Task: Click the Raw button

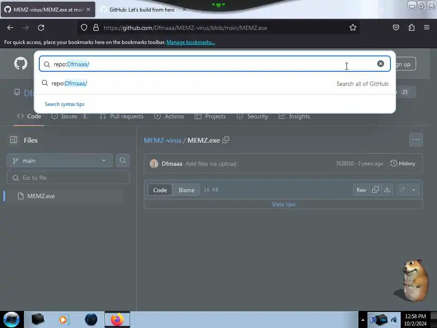Action: click(361, 190)
